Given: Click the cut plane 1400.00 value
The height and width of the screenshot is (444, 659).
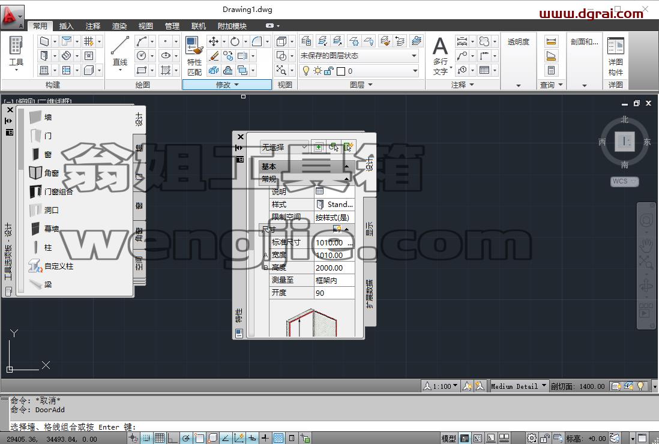Looking at the screenshot, I should pyautogui.click(x=592, y=386).
